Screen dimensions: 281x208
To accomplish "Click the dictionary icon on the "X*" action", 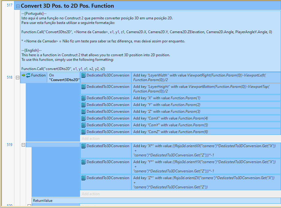I will click(84, 146).
